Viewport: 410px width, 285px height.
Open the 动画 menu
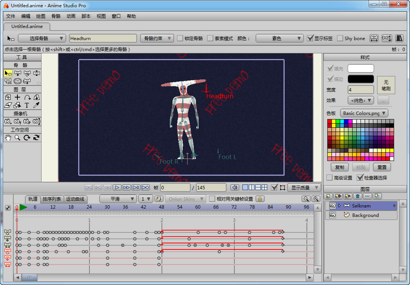pyautogui.click(x=71, y=16)
